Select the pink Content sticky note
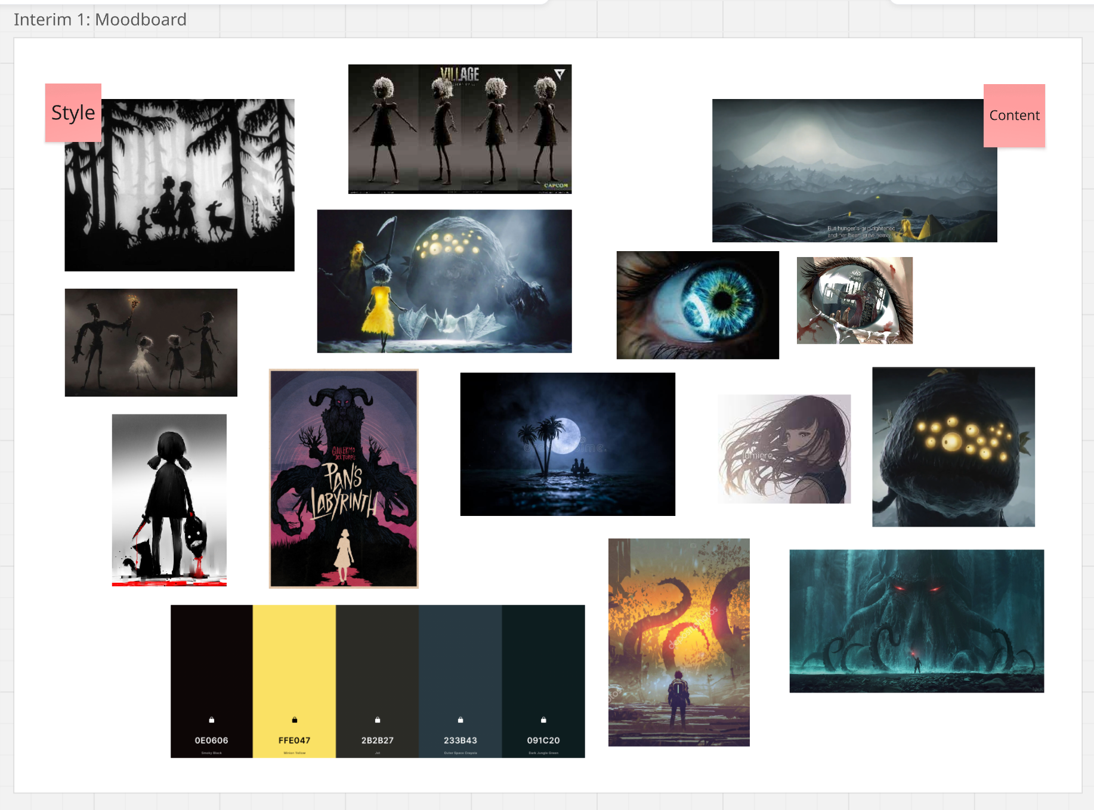1094x810 pixels. (1014, 116)
